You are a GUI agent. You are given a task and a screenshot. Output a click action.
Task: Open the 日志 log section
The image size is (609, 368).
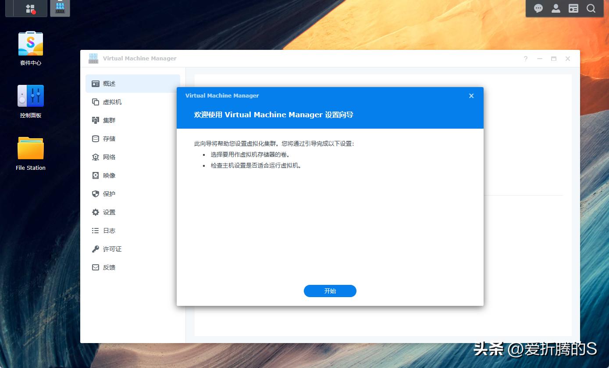(x=109, y=230)
